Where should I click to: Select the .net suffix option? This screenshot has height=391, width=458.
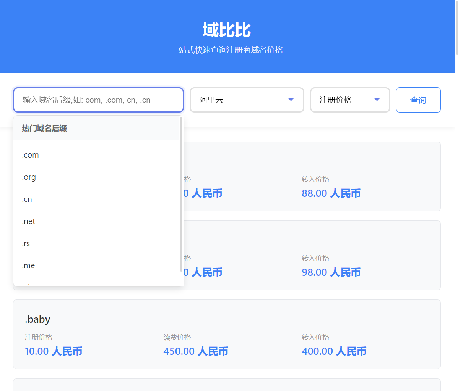point(29,222)
